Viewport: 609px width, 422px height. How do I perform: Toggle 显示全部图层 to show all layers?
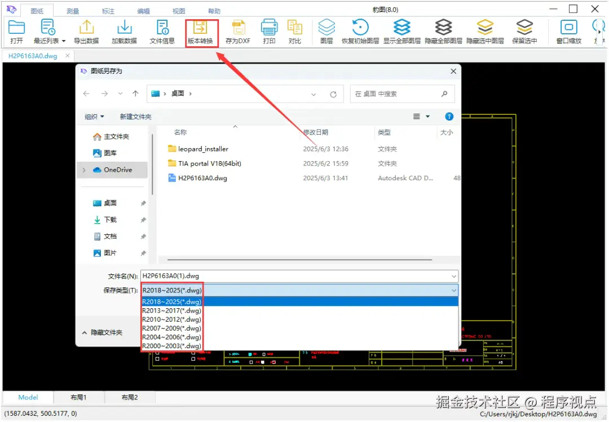coord(401,31)
